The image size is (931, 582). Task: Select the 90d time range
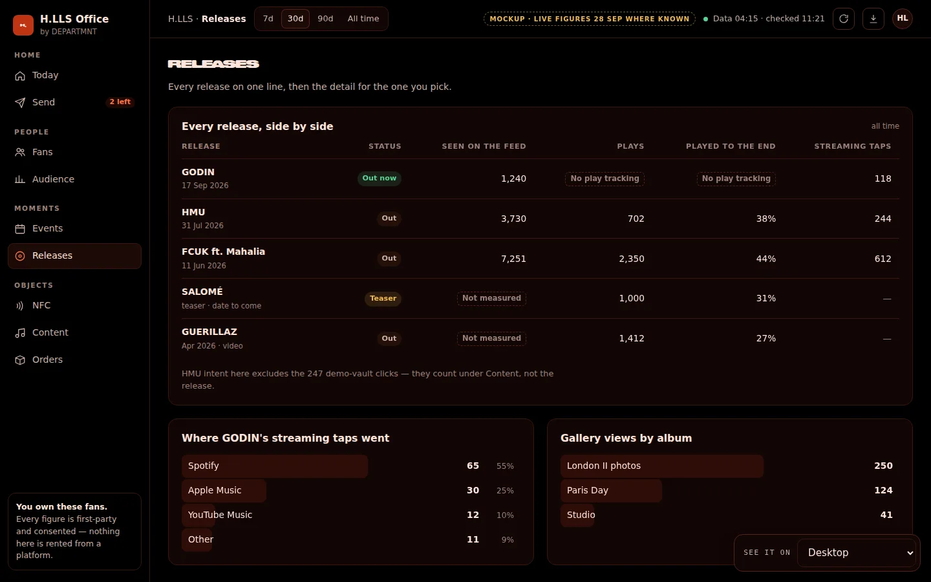click(x=325, y=19)
